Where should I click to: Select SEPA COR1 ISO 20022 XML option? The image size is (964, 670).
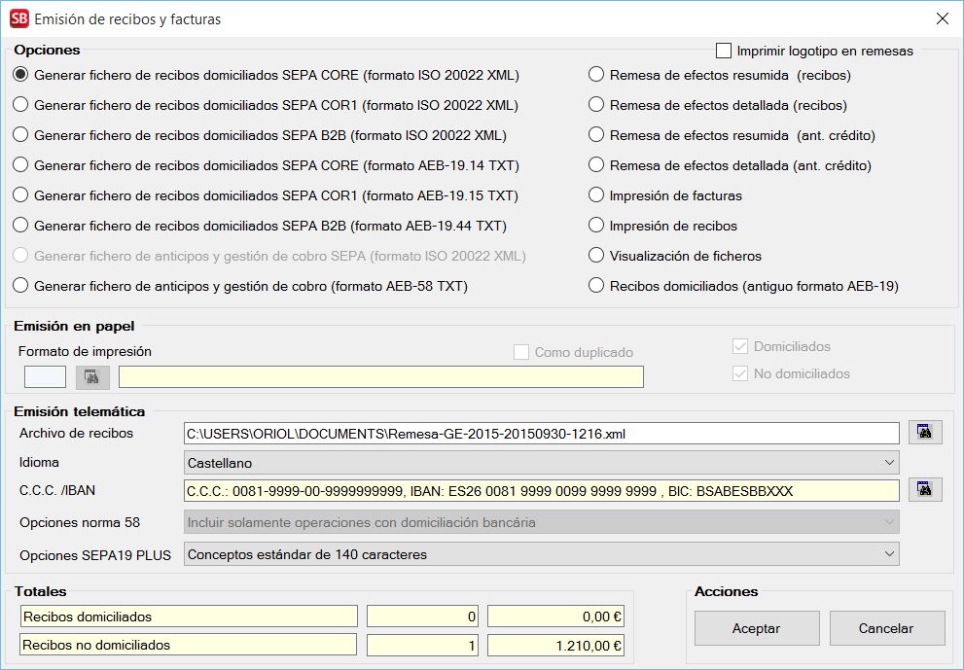click(x=20, y=105)
